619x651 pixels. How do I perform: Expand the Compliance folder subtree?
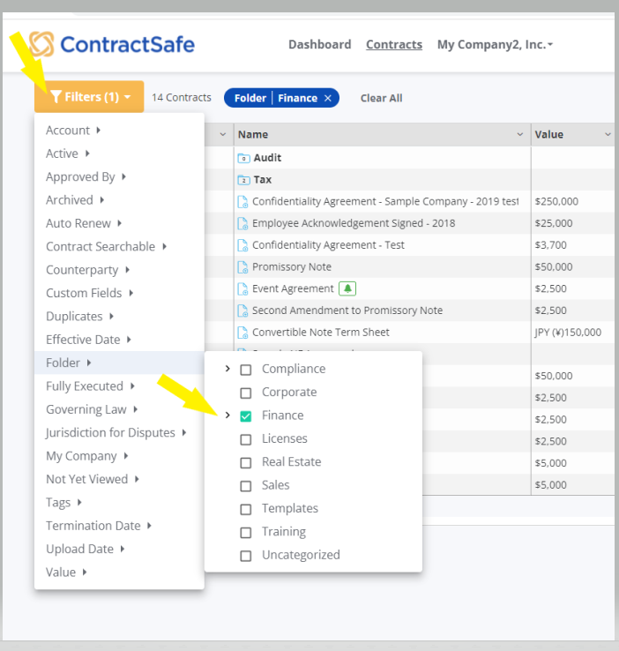[x=227, y=369]
